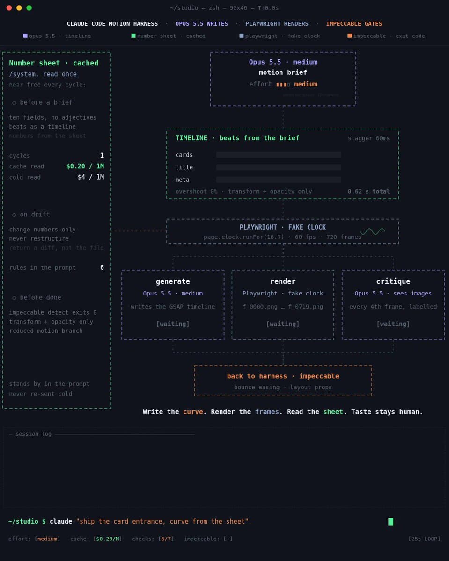Click the 'session log' section label

click(33, 434)
